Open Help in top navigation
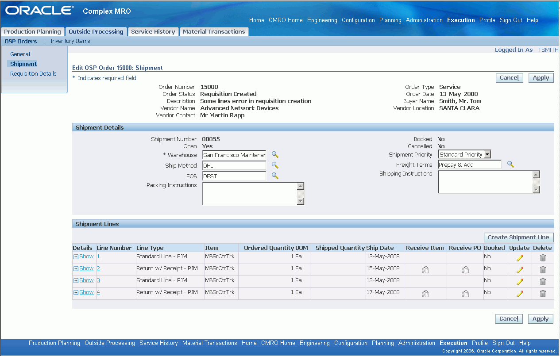This screenshot has width=560, height=356. click(533, 20)
